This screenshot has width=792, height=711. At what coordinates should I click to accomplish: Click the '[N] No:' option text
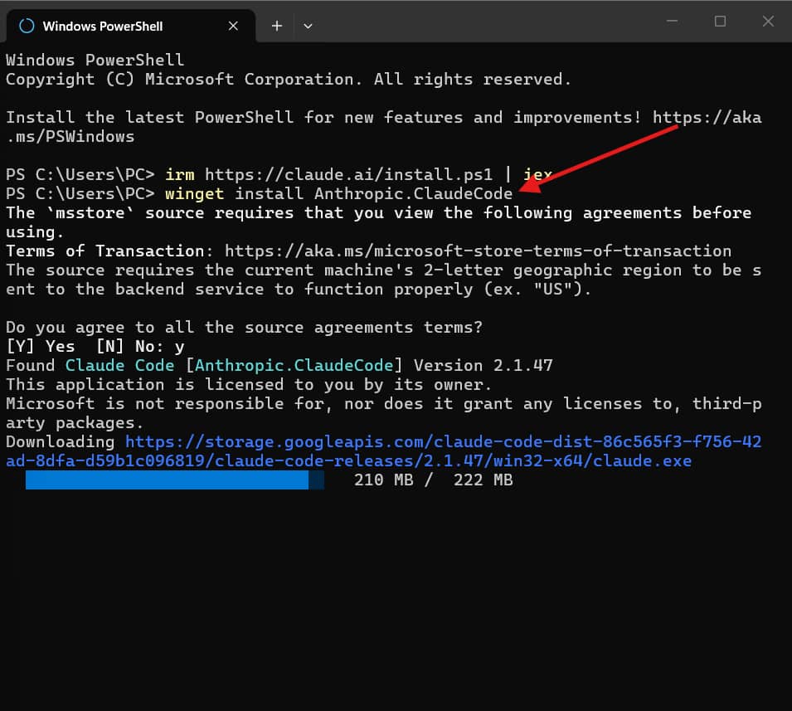pyautogui.click(x=130, y=346)
